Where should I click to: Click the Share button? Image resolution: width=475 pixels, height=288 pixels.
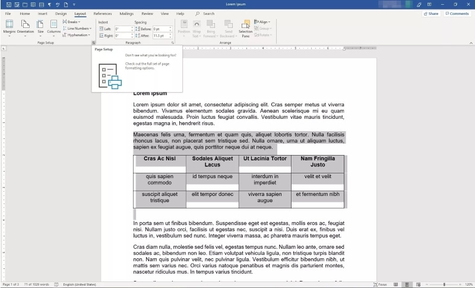click(431, 14)
